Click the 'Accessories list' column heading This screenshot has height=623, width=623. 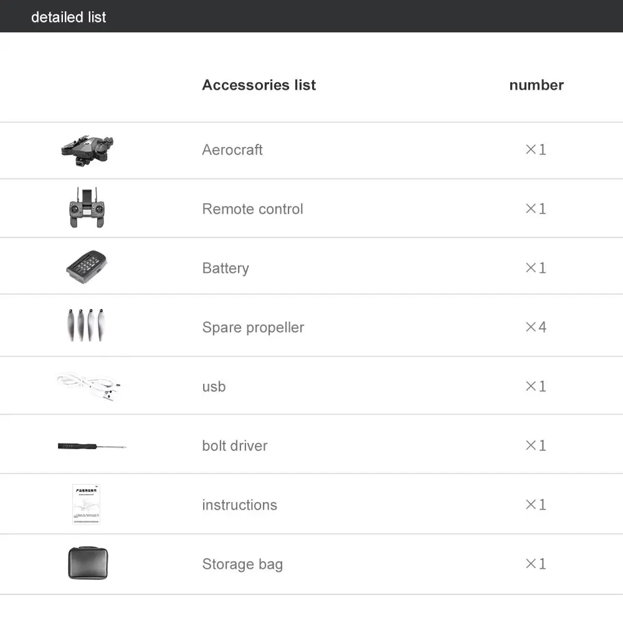coord(259,85)
